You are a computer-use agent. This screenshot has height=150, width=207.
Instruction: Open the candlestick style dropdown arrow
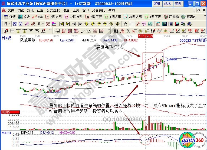point(43,24)
